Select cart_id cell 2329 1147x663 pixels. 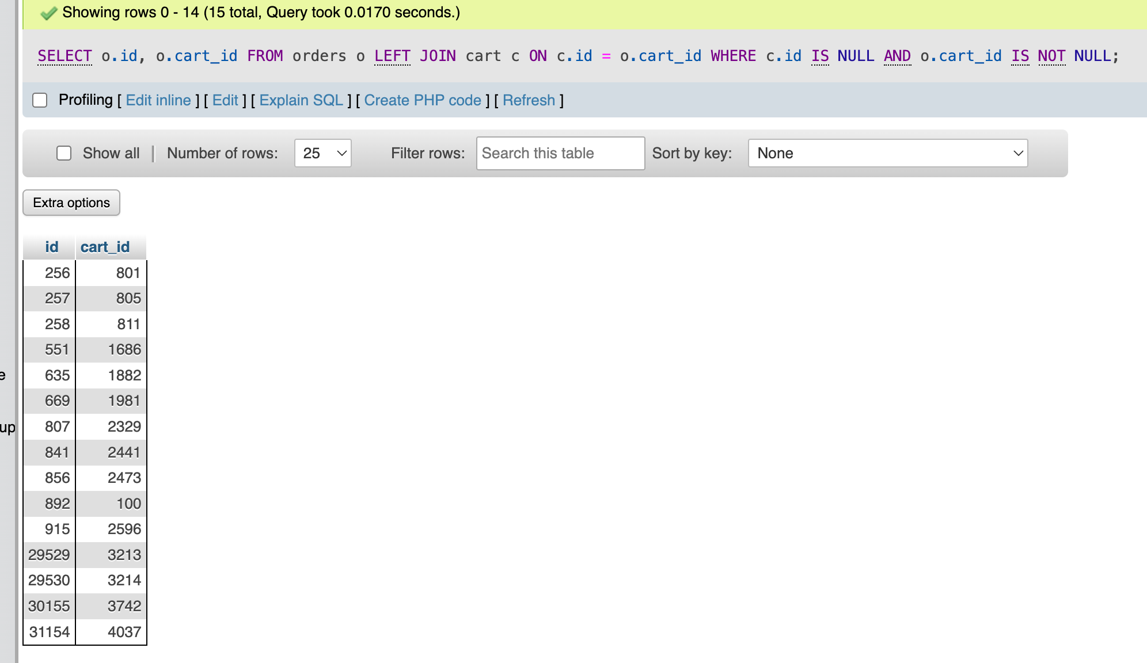111,426
